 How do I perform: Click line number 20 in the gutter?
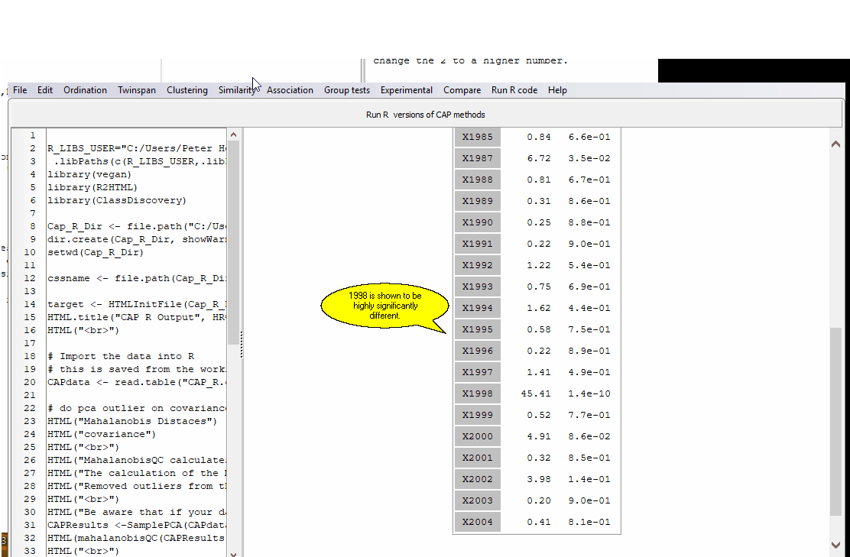[x=29, y=382]
